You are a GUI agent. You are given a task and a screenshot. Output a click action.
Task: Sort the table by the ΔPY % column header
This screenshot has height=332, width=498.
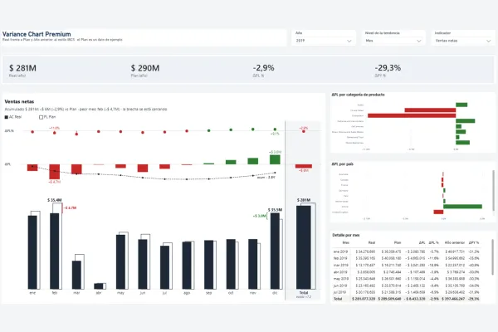(x=474, y=242)
